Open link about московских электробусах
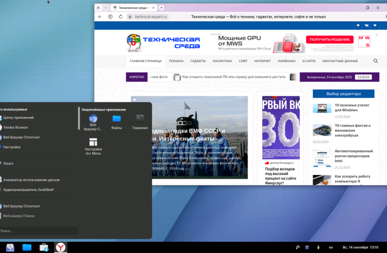387x253 pixels. [353, 131]
